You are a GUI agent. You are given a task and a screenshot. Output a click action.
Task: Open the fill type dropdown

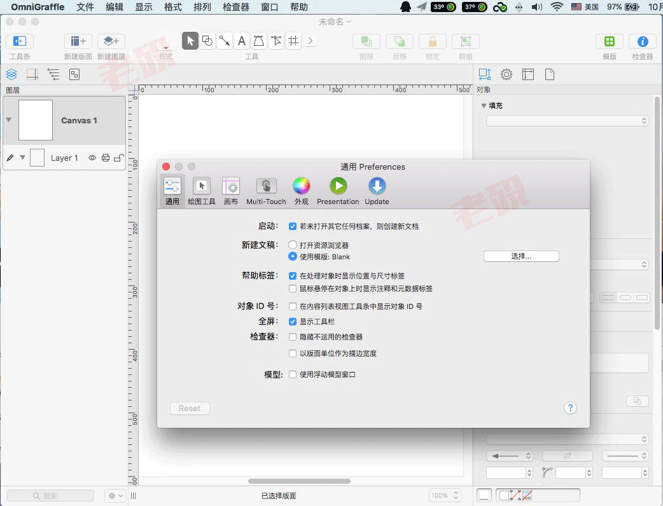567,121
